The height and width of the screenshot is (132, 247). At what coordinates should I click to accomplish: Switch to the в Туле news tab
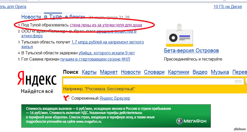tap(53, 17)
